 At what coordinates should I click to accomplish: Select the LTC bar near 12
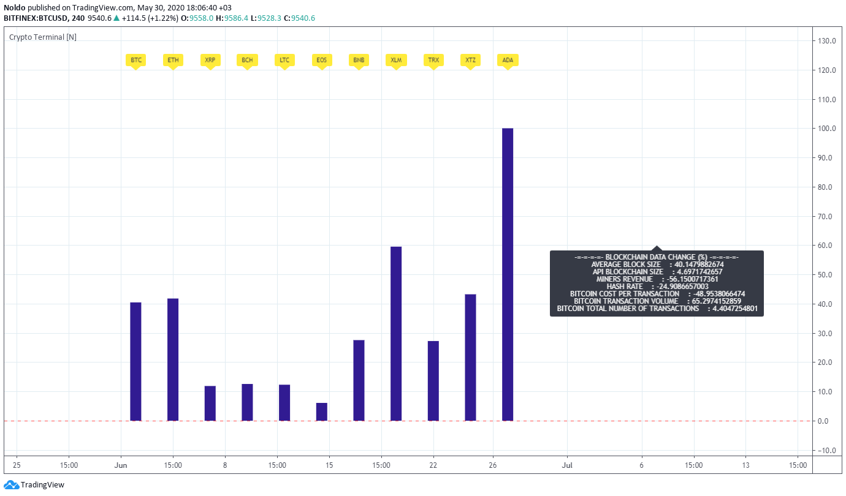tap(284, 403)
